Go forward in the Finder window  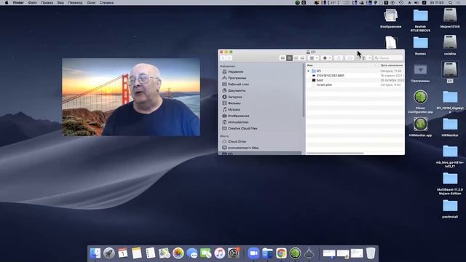tap(229, 58)
